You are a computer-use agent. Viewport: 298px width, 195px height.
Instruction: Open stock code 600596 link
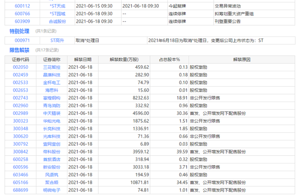click(x=20, y=167)
